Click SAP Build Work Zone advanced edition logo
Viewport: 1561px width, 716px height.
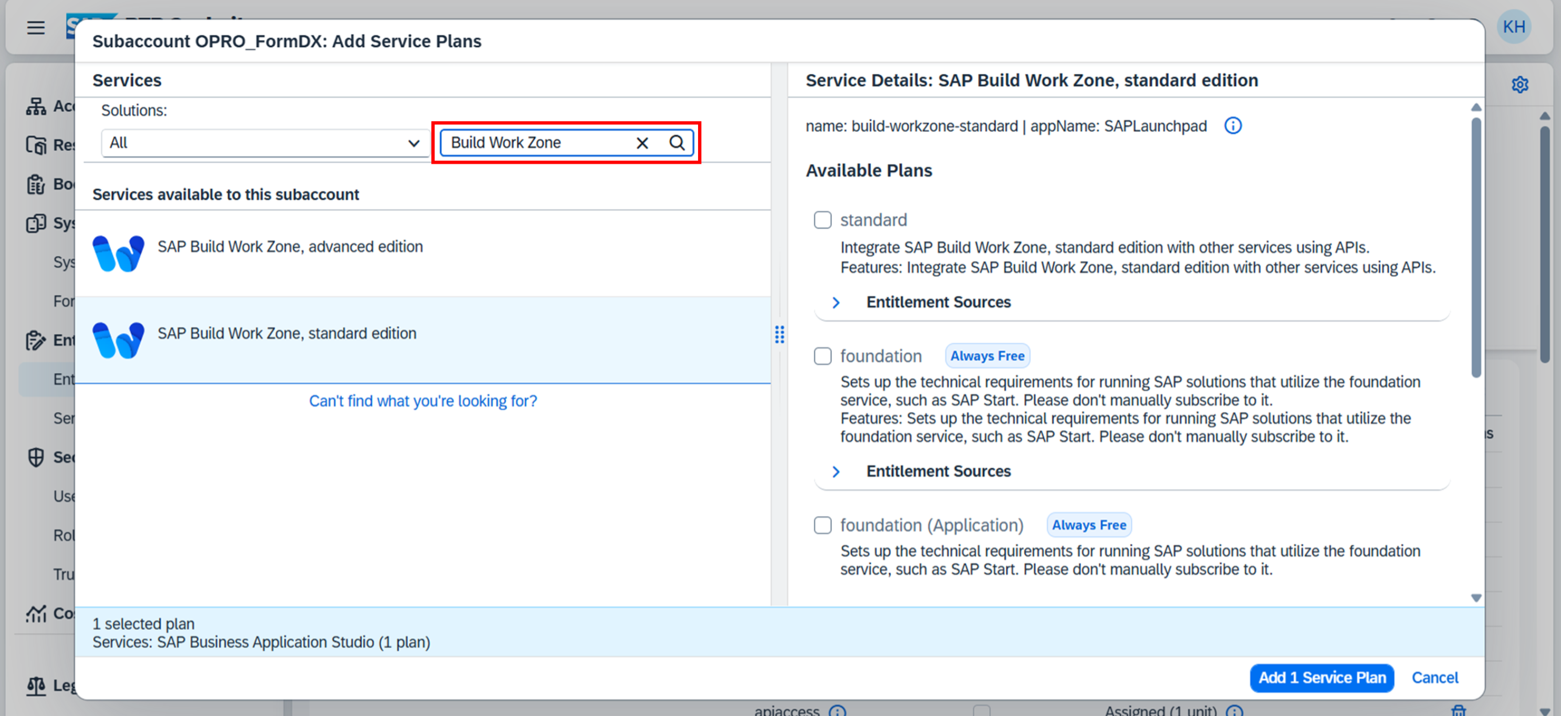118,253
